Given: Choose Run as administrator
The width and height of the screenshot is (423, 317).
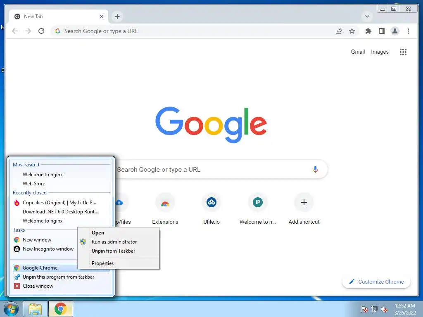Looking at the screenshot, I should [x=119, y=242].
